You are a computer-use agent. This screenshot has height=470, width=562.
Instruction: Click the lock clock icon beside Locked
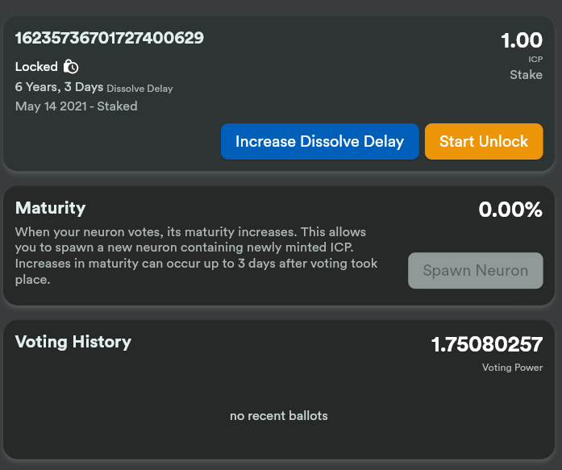click(71, 67)
